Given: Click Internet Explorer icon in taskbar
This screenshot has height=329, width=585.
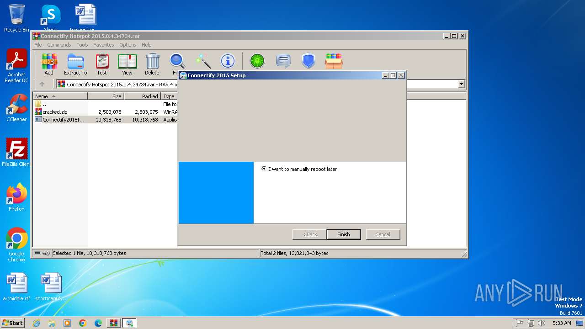Looking at the screenshot, I should click(36, 323).
